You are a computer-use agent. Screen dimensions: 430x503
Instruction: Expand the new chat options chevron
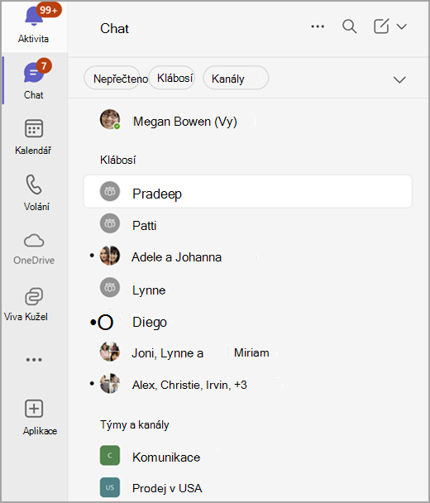(401, 26)
